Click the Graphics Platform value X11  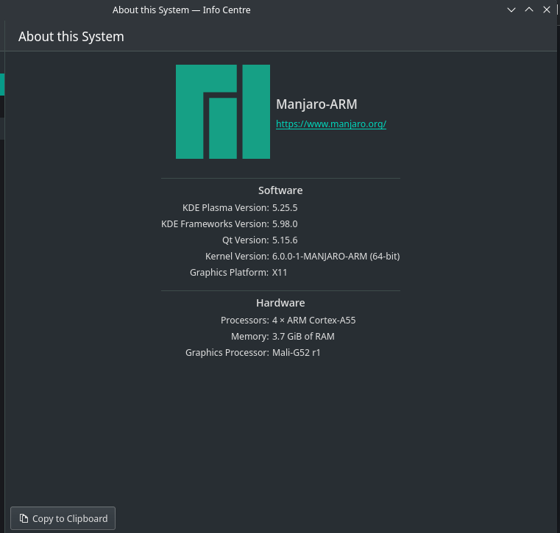pyautogui.click(x=280, y=273)
